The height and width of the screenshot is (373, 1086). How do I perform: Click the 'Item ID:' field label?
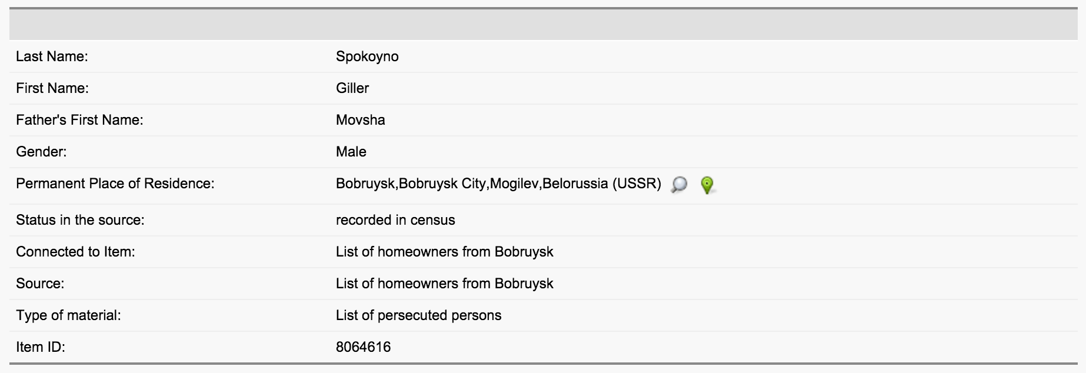click(x=41, y=347)
